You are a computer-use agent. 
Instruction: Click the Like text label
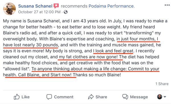[26, 97]
